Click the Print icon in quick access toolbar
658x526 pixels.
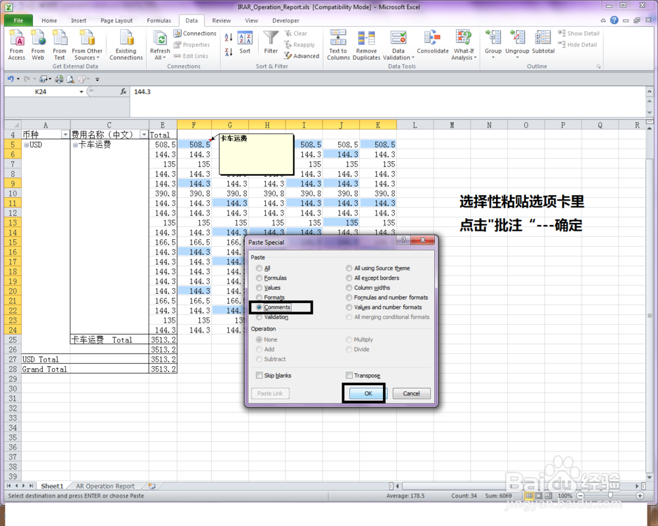click(x=59, y=79)
